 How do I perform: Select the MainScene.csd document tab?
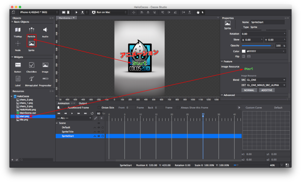click(66, 18)
